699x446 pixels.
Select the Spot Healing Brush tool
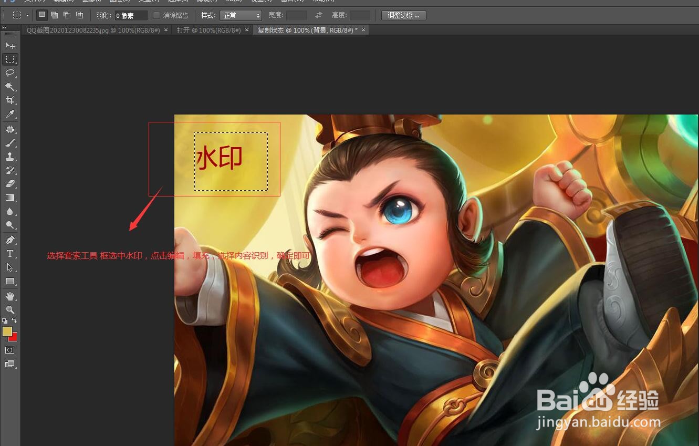[10, 129]
